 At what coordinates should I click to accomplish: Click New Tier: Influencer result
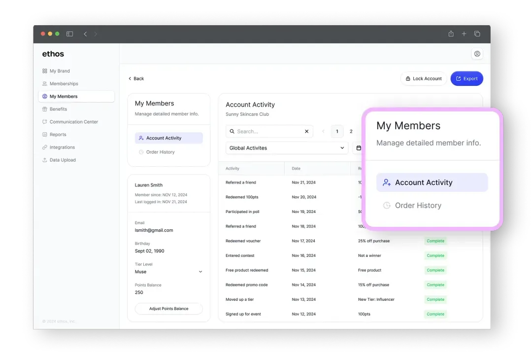pyautogui.click(x=376, y=299)
